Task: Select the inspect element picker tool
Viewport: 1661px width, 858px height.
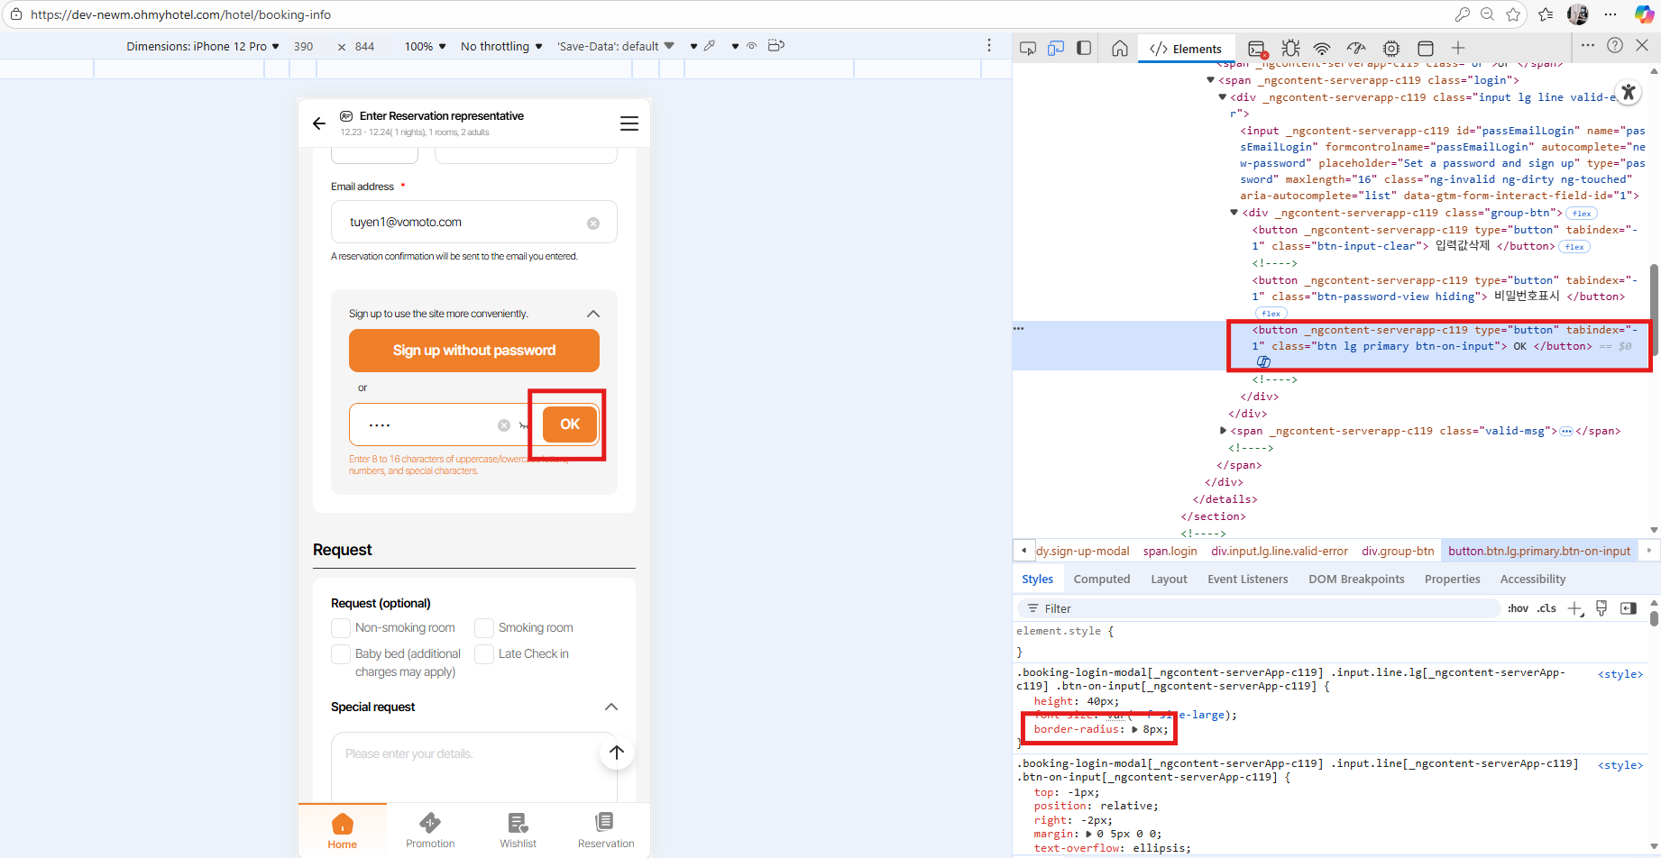Action: coord(1028,49)
